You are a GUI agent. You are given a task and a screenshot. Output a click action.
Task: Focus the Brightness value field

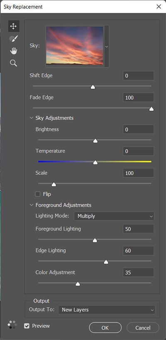pyautogui.click(x=138, y=129)
